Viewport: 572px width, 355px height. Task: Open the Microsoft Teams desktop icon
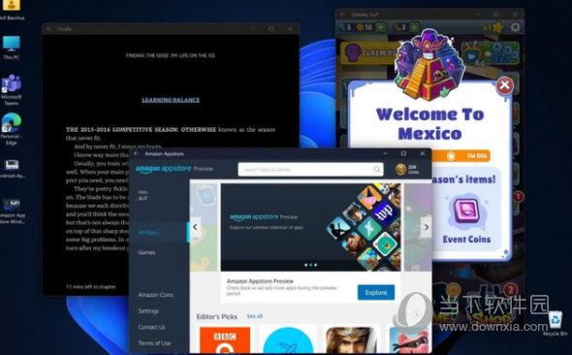[x=12, y=89]
